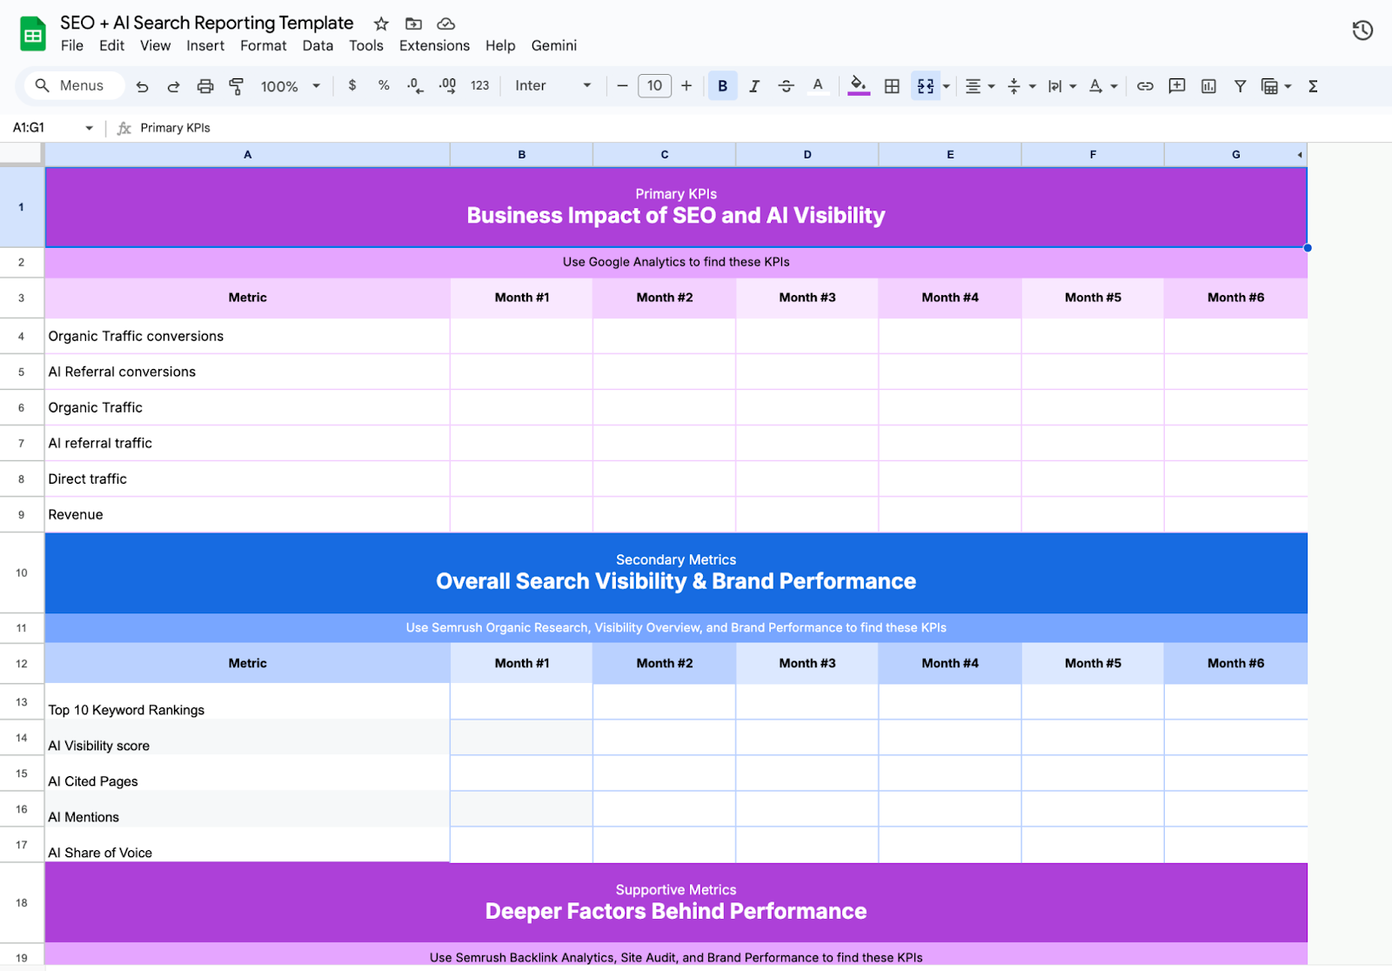Image resolution: width=1392 pixels, height=971 pixels.
Task: Format selection as percent
Action: coord(383,85)
